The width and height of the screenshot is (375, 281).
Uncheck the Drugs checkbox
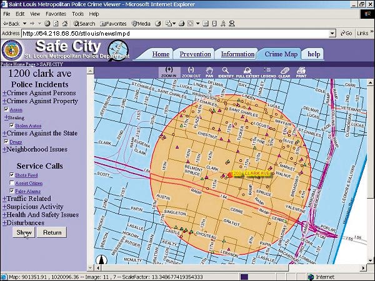pyautogui.click(x=6, y=142)
